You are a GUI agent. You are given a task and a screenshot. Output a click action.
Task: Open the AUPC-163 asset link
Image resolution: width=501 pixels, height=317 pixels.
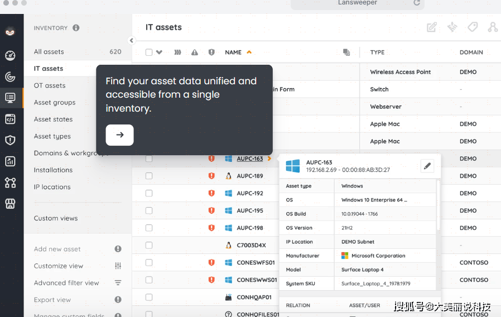click(x=249, y=158)
